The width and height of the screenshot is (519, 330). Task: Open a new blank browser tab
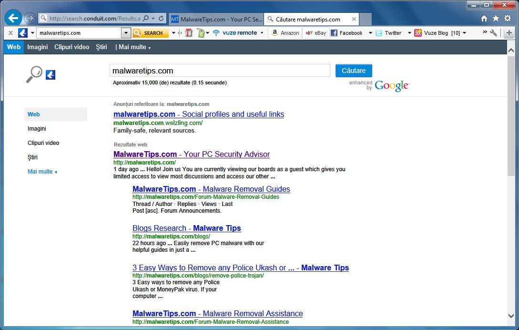366,19
